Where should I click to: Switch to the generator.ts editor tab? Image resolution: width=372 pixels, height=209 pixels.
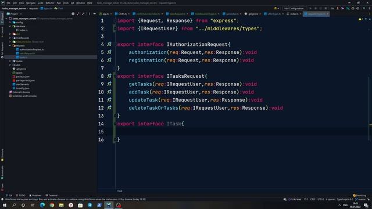[x=232, y=14]
